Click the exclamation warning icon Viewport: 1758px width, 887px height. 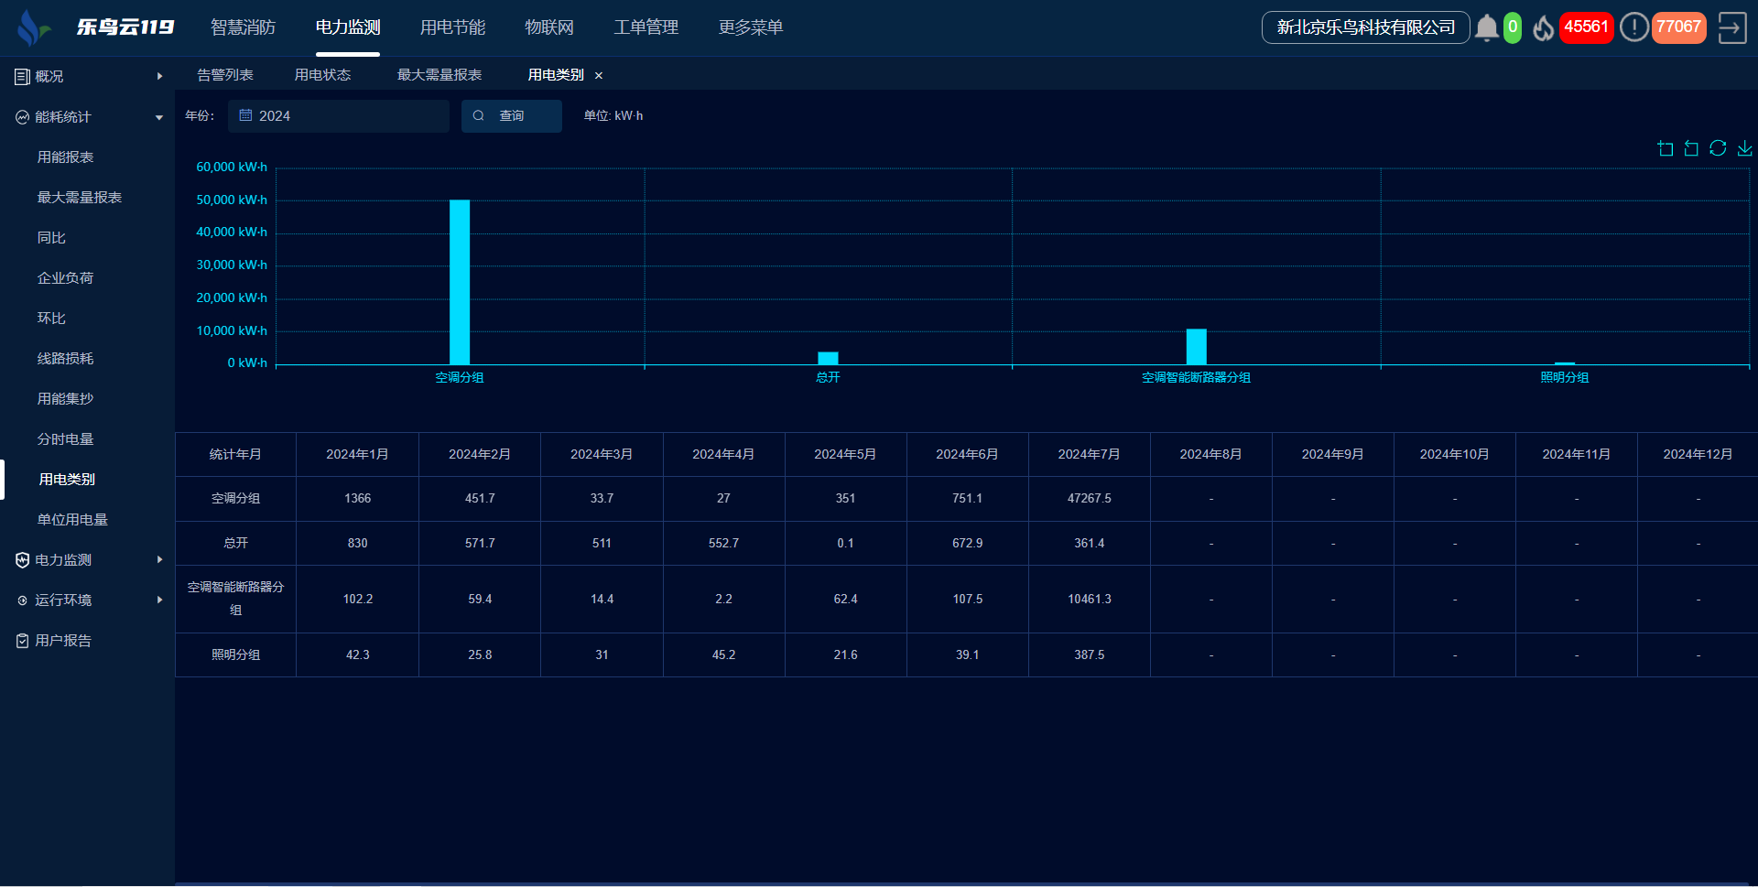pos(1633,27)
